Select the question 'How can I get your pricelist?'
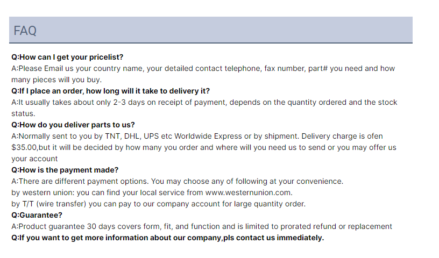 (x=67, y=57)
